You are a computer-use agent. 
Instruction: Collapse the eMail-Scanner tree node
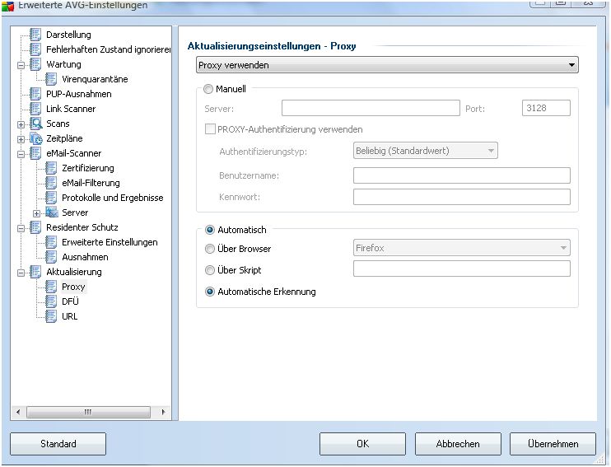click(x=21, y=154)
